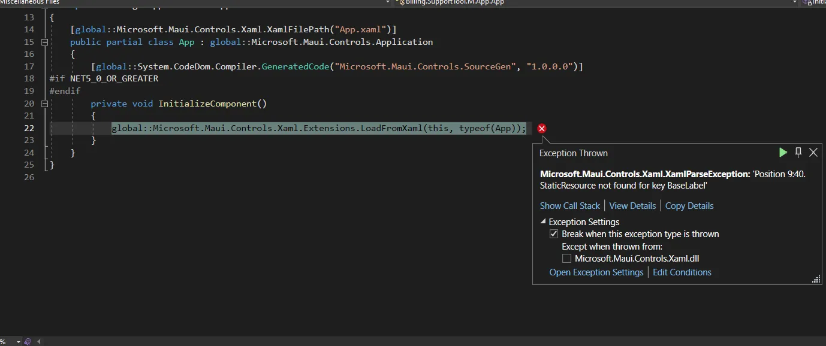Click the horizontal scrollbar left arrow
This screenshot has height=346, width=826.
[40, 342]
